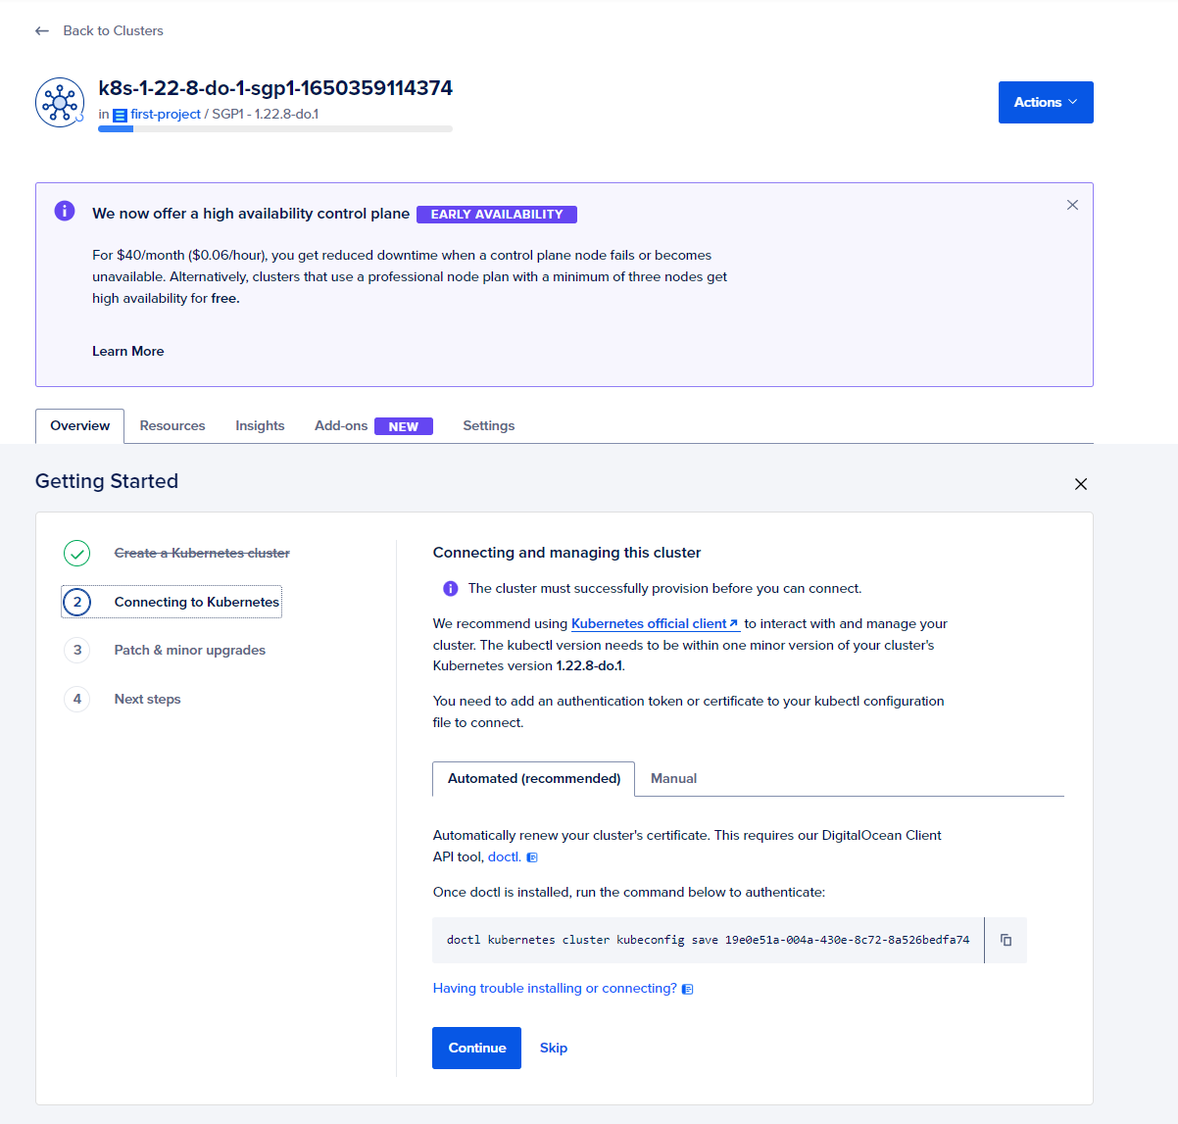This screenshot has width=1178, height=1124.
Task: Click the step 2 circle icon
Action: (x=77, y=602)
